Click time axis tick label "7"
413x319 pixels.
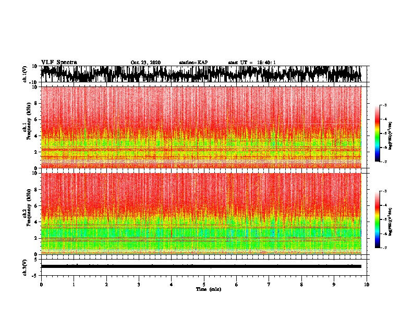[269, 285]
